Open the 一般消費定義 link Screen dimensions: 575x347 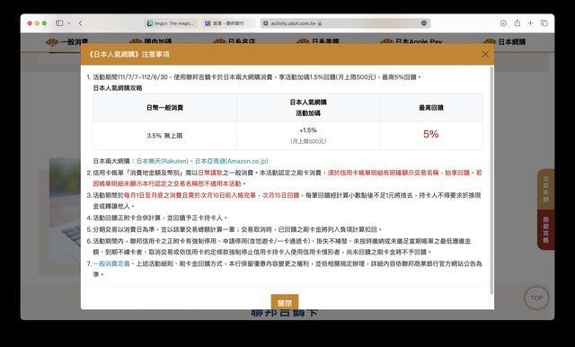coord(111,263)
